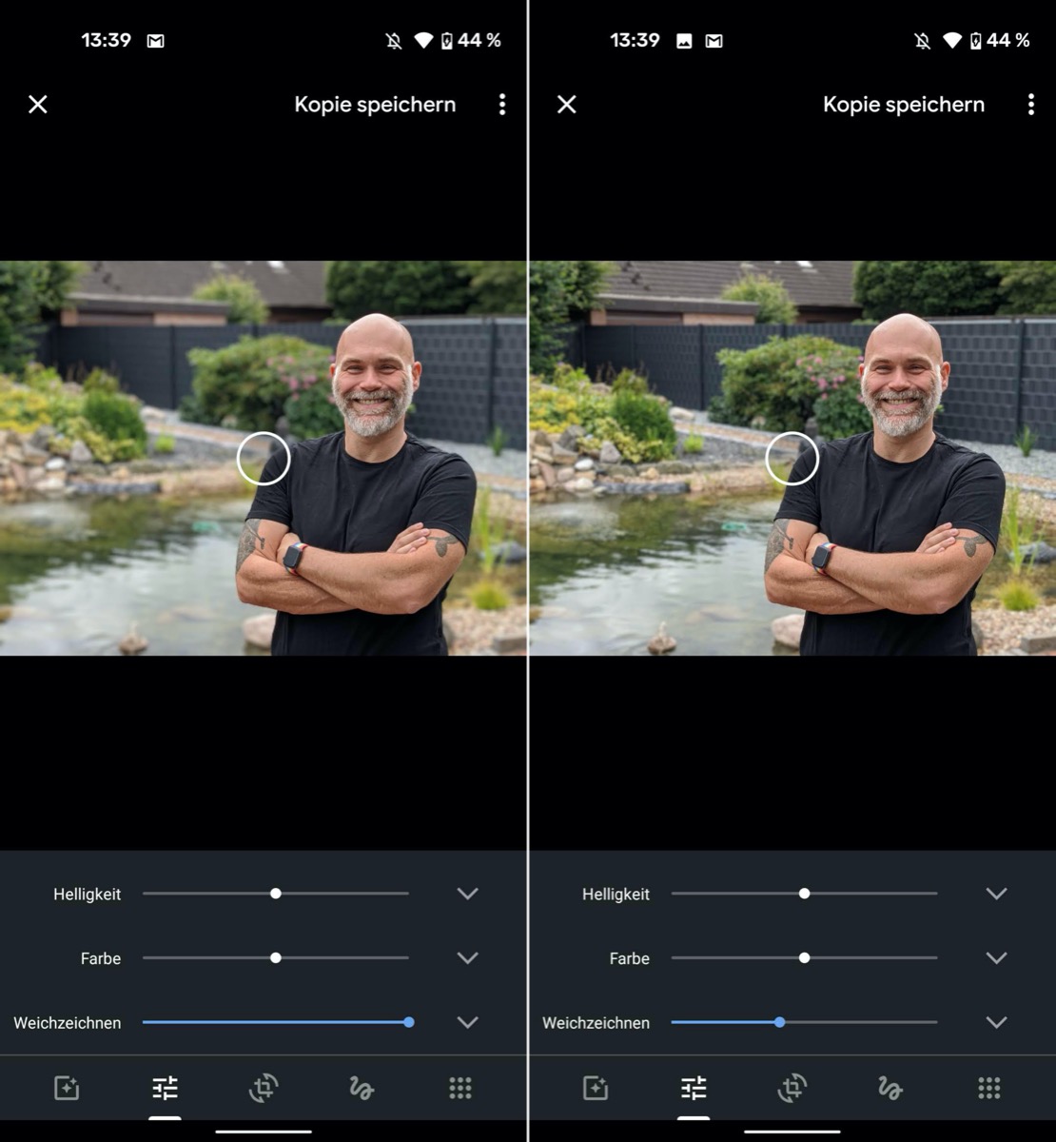Tap muted bell icon in right status bar
Image resolution: width=1056 pixels, height=1142 pixels.
(x=923, y=41)
